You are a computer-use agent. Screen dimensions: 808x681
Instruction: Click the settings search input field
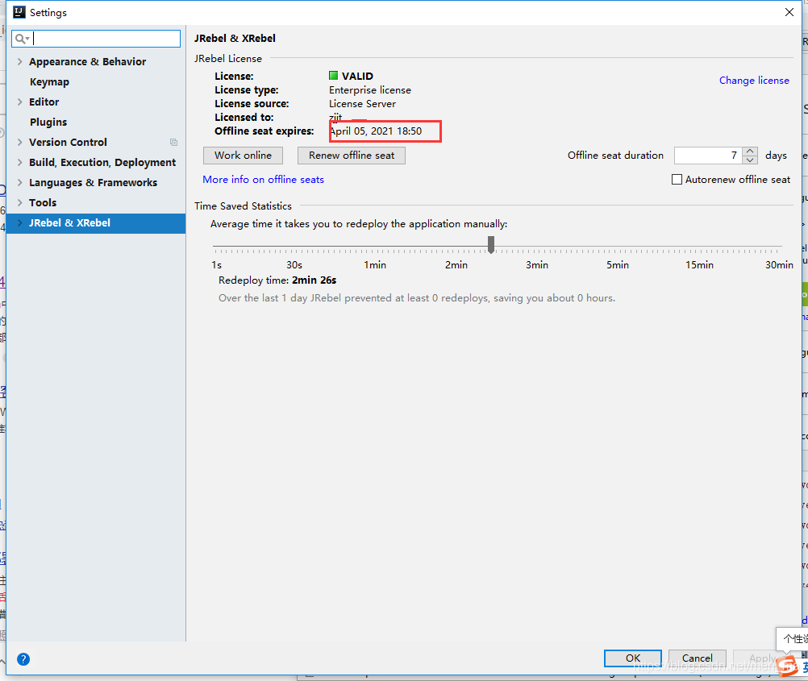(x=96, y=39)
